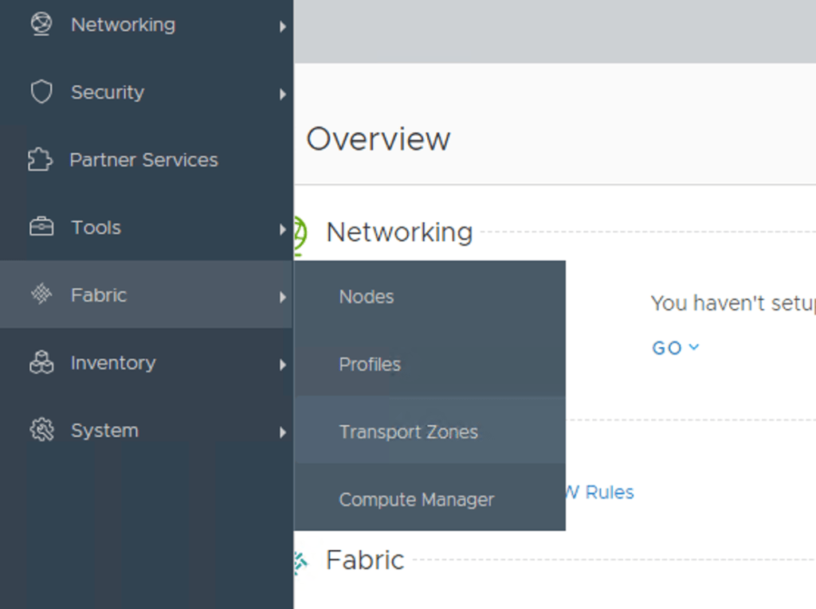
Task: Choose Transport Zones from Fabric submenu
Action: click(x=408, y=432)
